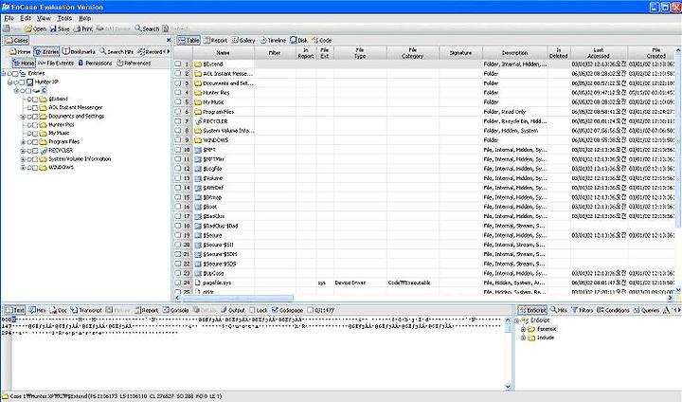Open the Tools menu
Viewport: 682px width, 402px height.
pyautogui.click(x=64, y=18)
